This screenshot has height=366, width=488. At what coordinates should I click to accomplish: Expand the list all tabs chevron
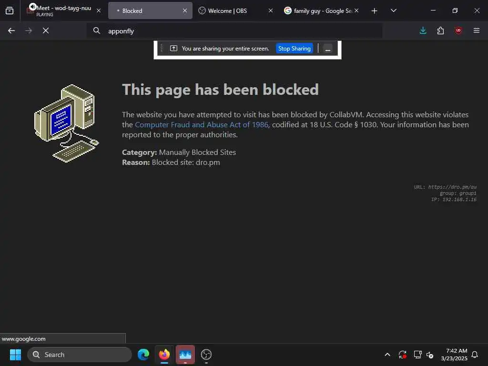(x=394, y=10)
